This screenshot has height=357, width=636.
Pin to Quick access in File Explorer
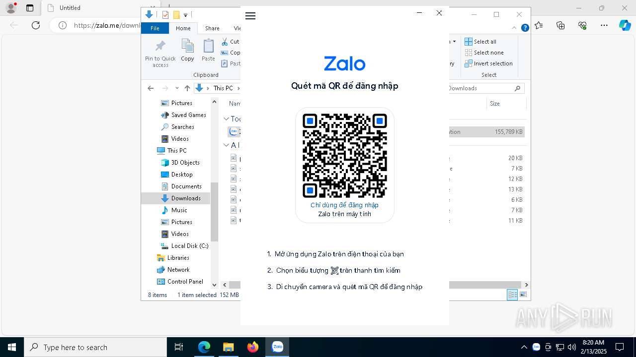point(160,54)
